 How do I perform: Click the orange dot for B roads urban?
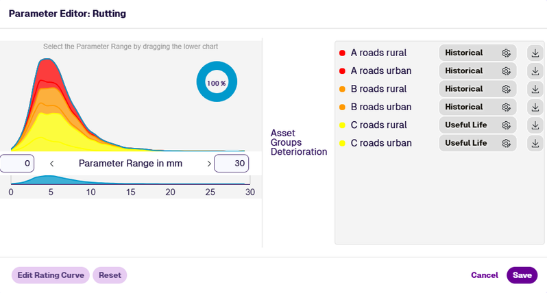click(342, 107)
